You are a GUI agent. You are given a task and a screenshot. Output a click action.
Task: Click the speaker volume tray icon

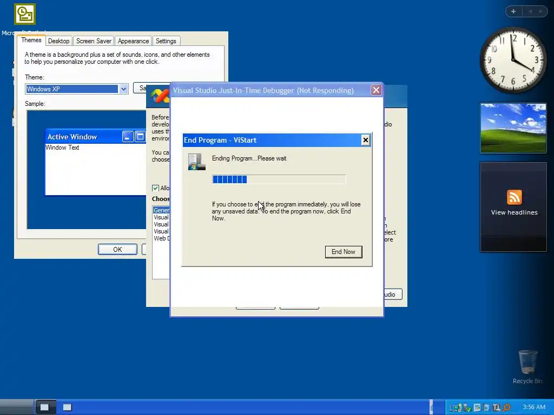point(486,407)
